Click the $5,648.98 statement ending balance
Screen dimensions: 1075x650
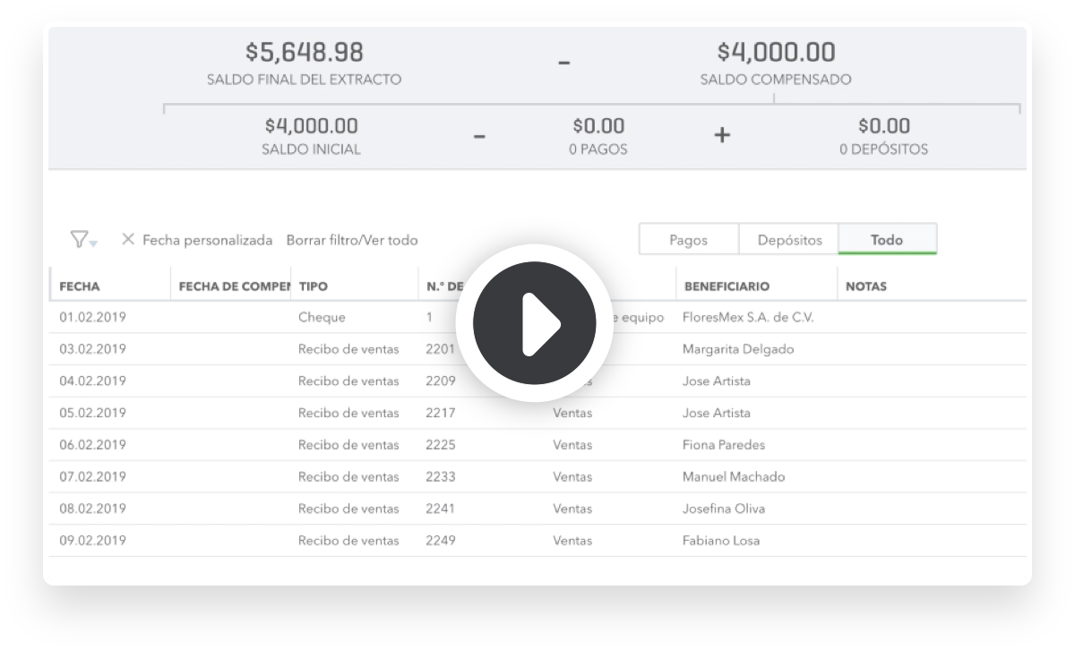click(305, 52)
